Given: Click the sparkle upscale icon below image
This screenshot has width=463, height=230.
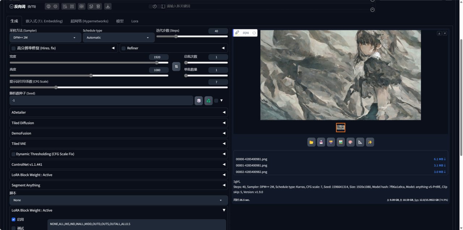Looking at the screenshot, I should click(x=370, y=142).
